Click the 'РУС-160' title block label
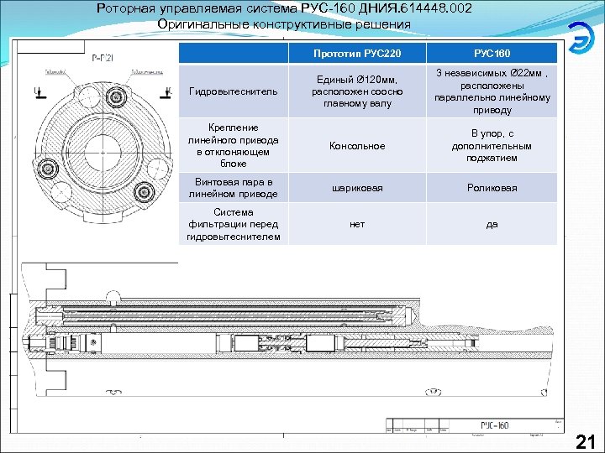Image resolution: width=605 pixels, height=453 pixels. tap(494, 424)
